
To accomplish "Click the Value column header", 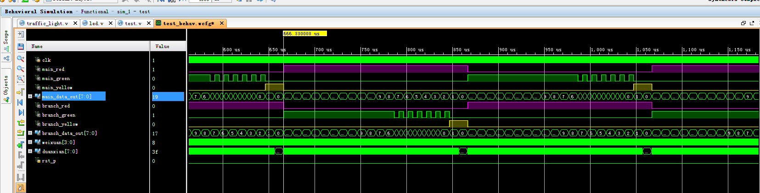I will 168,46.
